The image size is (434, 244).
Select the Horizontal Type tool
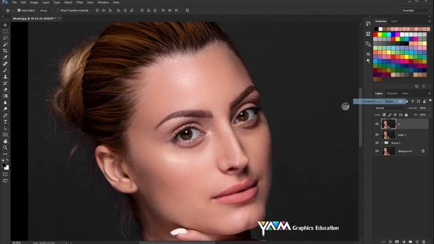(x=5, y=122)
